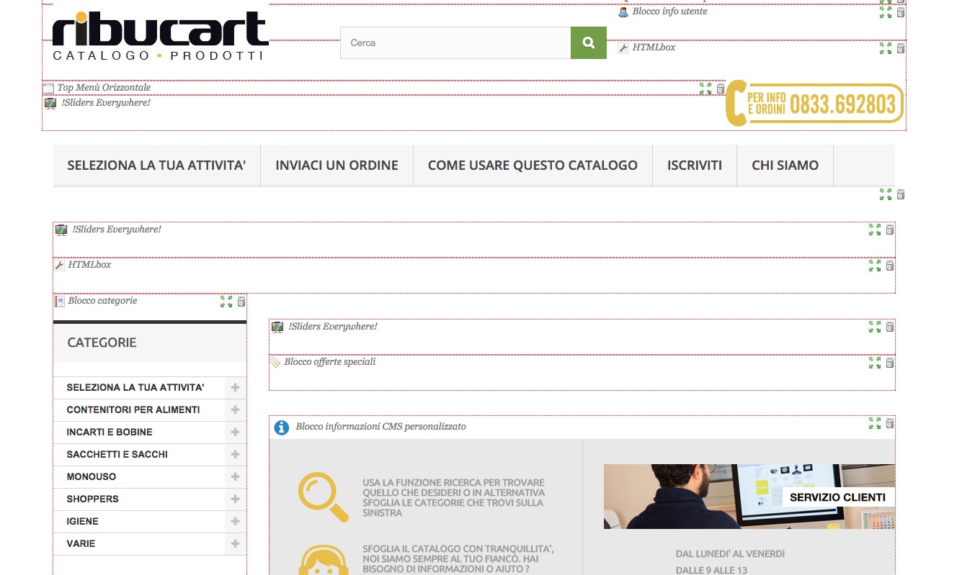
Task: Click the Blocco informazioni CMS personalizzato label
Action: [x=380, y=427]
